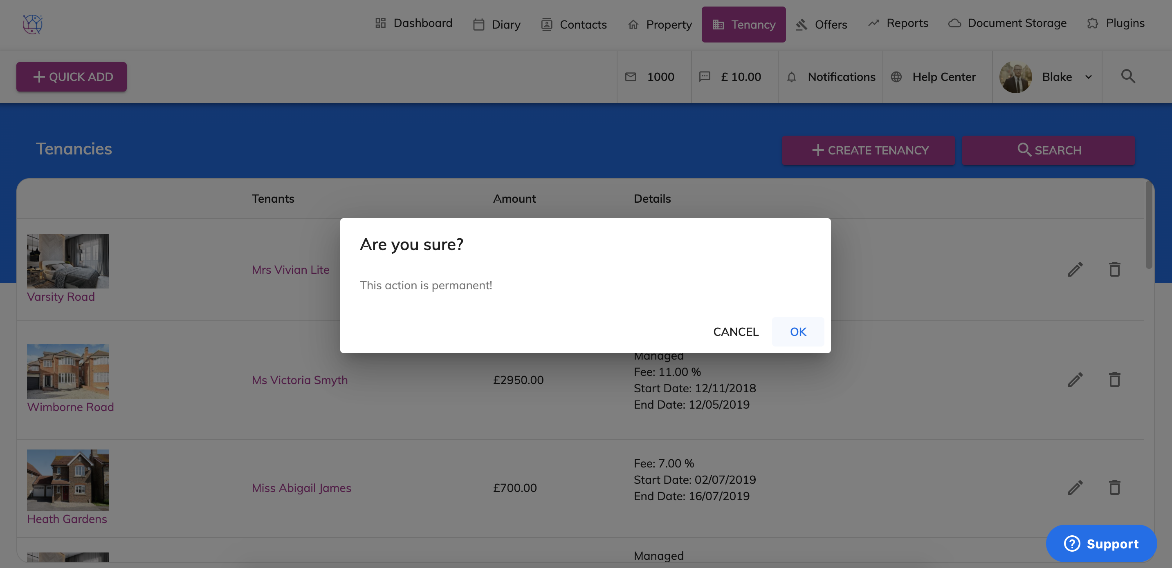
Task: Click the app logo in top-left corner
Action: [x=33, y=24]
